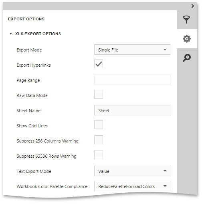Click the Export Hyperlinks label

point(34,65)
